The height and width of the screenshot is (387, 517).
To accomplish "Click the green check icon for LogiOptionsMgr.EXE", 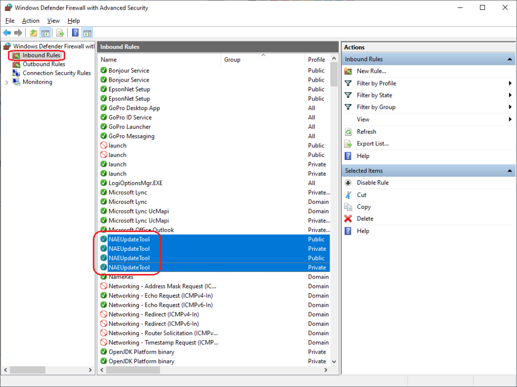I will click(104, 183).
